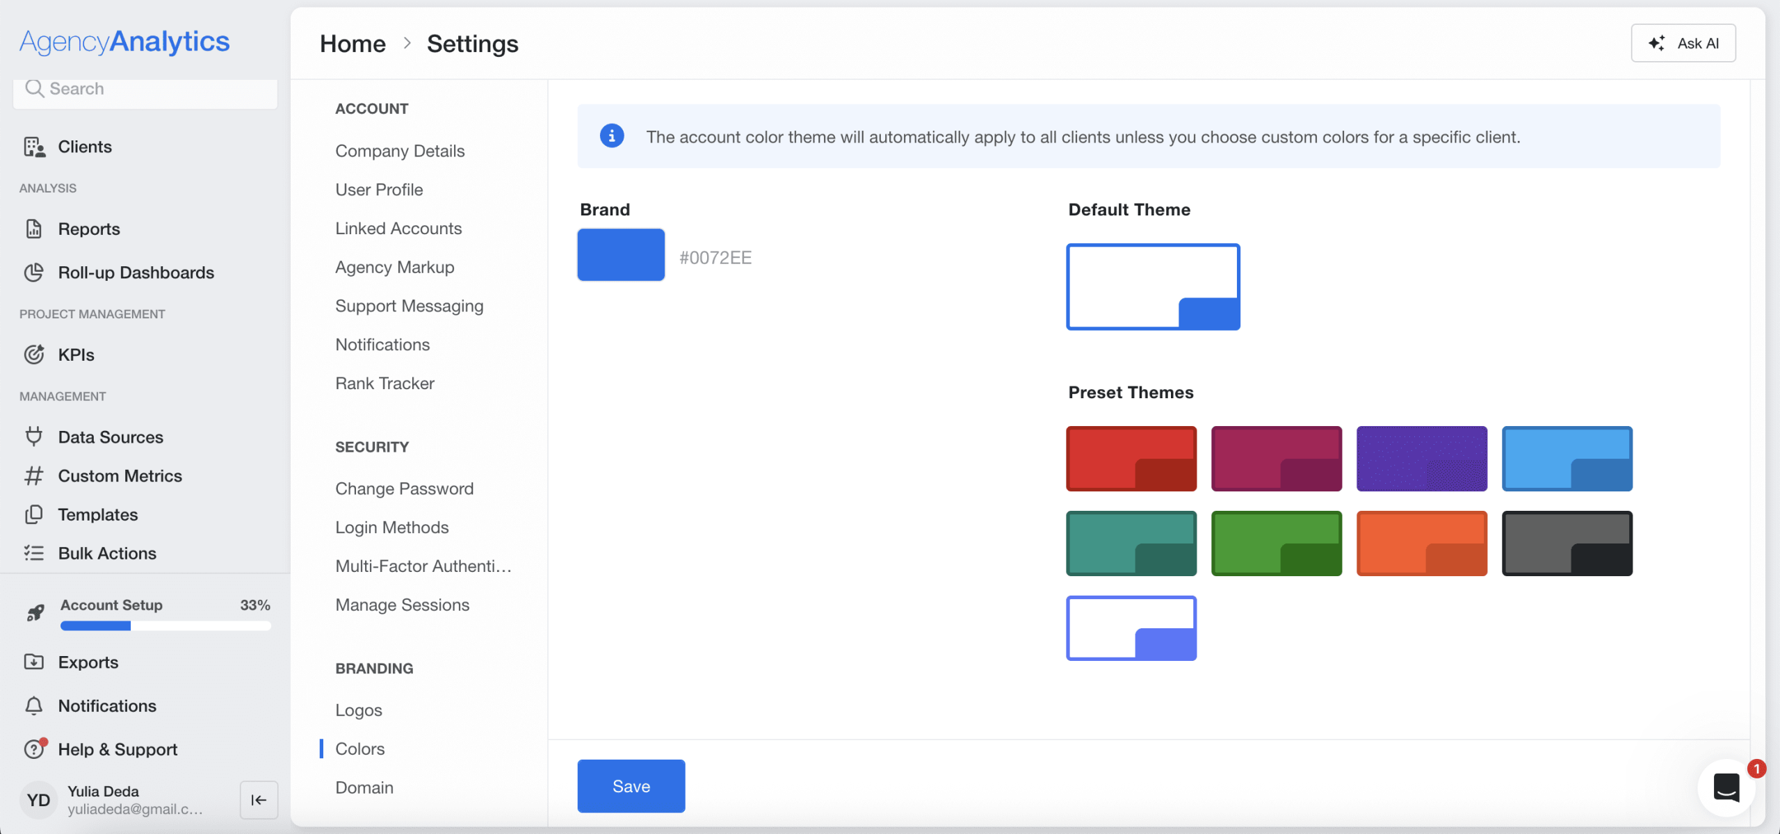Open Notifications under Account settings
1780x834 pixels.
click(x=382, y=345)
